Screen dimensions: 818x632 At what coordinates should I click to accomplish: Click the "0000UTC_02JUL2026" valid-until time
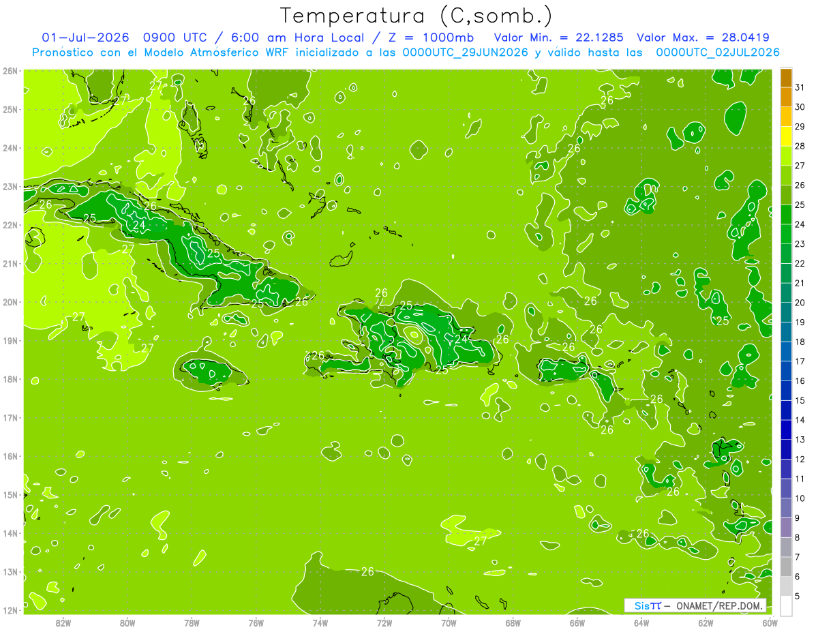pyautogui.click(x=717, y=52)
